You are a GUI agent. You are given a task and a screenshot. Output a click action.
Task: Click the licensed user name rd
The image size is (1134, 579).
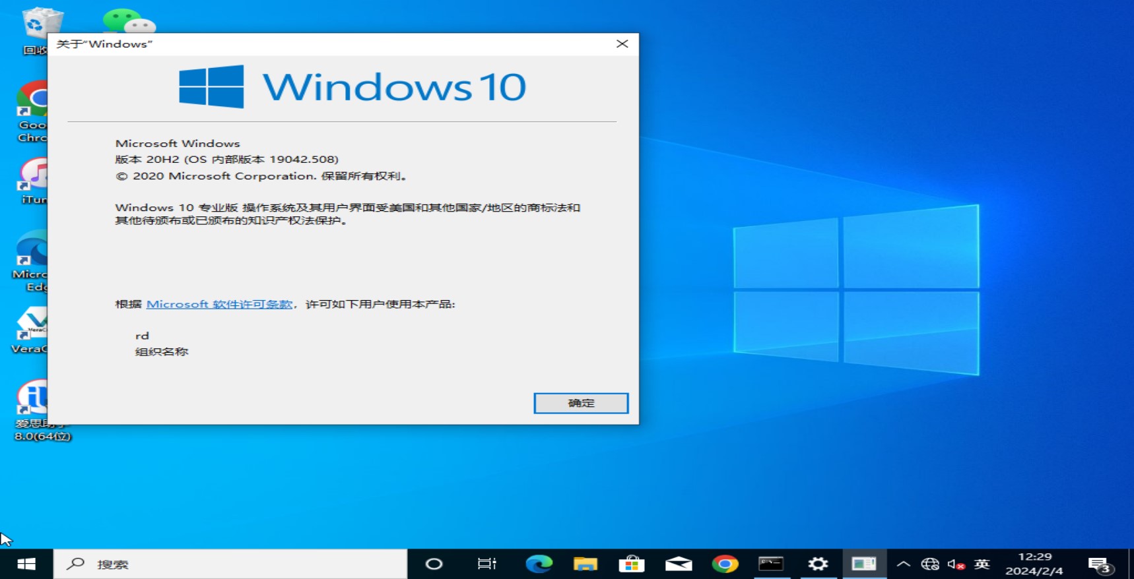(x=142, y=336)
